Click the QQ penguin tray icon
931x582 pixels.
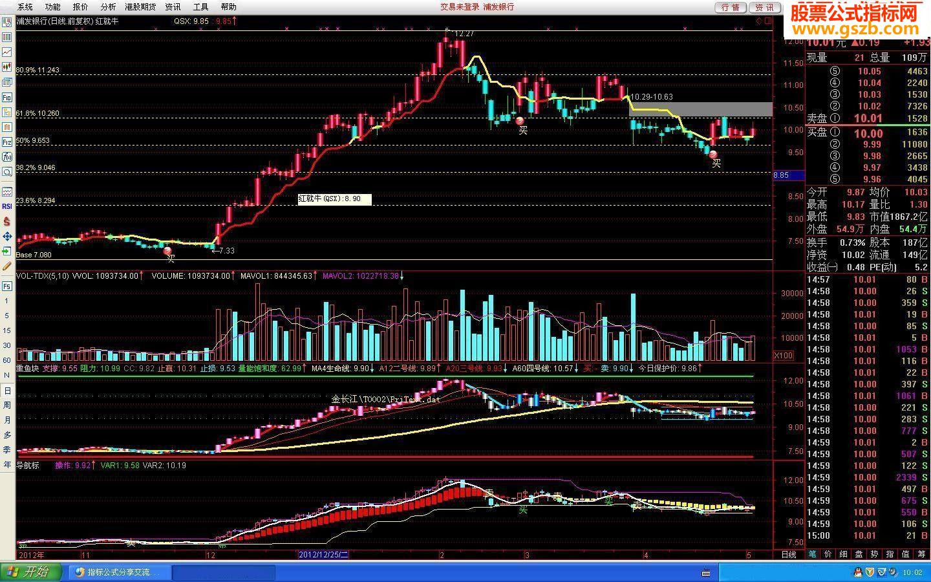(x=857, y=572)
